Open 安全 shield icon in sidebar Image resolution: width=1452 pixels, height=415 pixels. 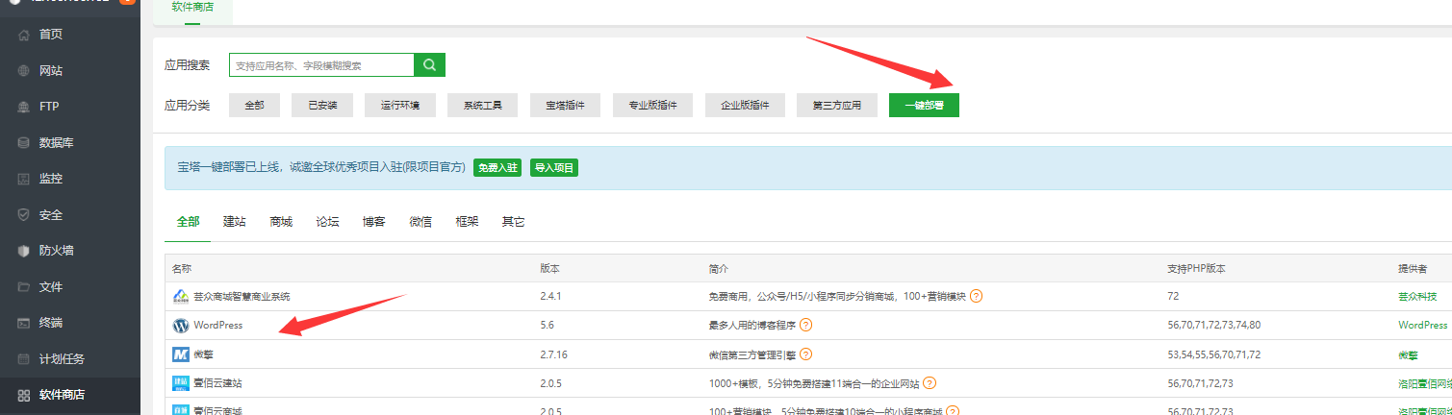pos(24,215)
